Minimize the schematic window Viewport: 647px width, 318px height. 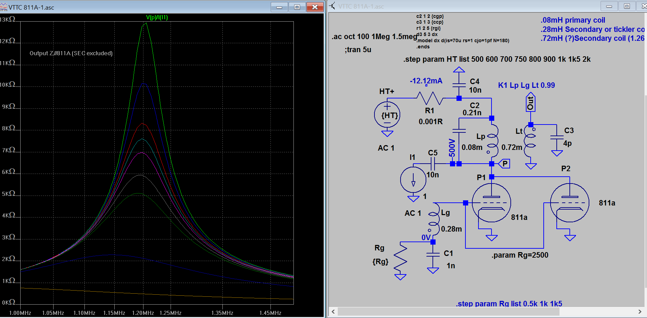pyautogui.click(x=609, y=6)
